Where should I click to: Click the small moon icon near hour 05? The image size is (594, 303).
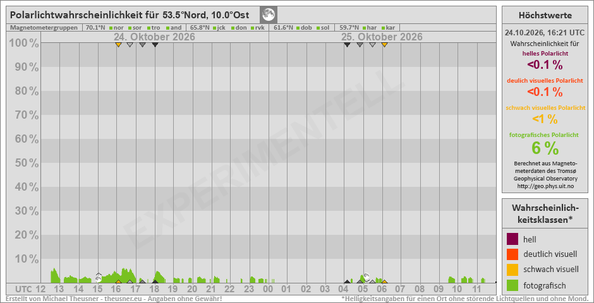tap(366, 276)
